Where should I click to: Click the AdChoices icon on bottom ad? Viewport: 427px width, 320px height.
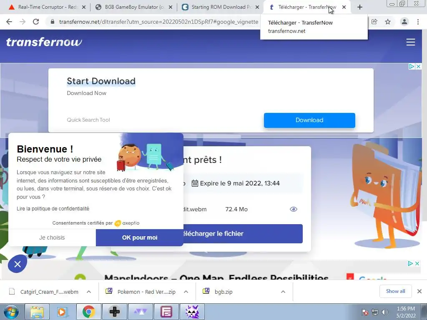pos(410,263)
